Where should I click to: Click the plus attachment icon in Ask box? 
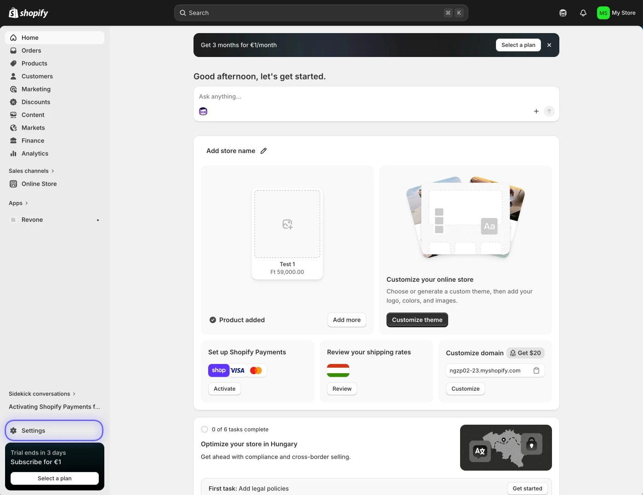536,111
